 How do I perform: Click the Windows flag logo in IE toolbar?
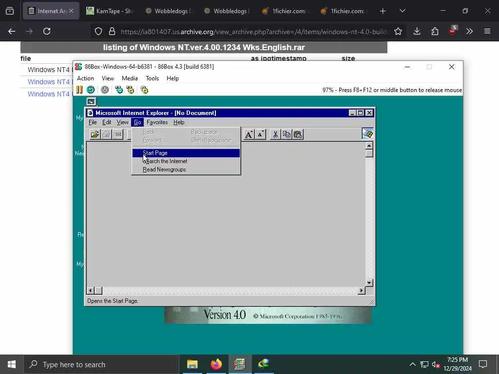tap(367, 134)
